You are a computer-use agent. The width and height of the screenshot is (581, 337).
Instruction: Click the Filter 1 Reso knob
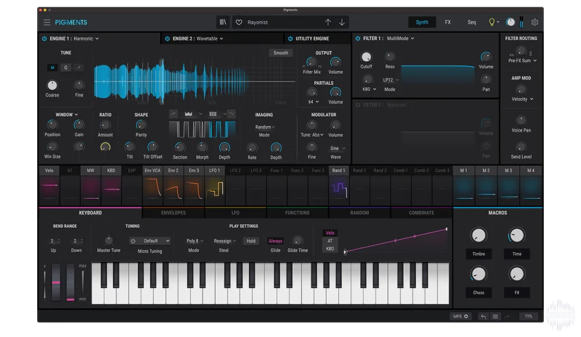coord(389,57)
